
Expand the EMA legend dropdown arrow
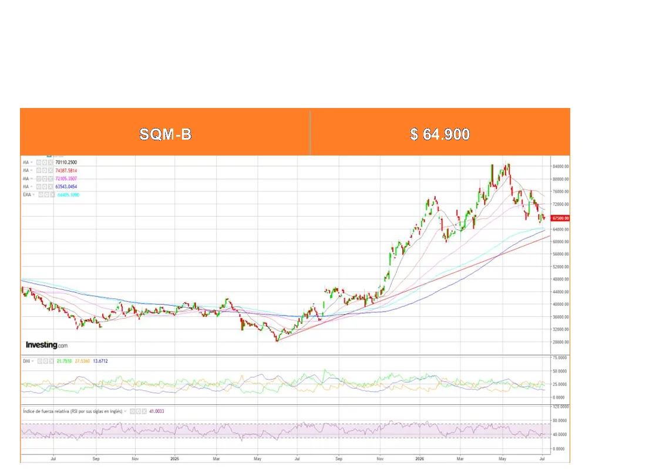(x=33, y=195)
